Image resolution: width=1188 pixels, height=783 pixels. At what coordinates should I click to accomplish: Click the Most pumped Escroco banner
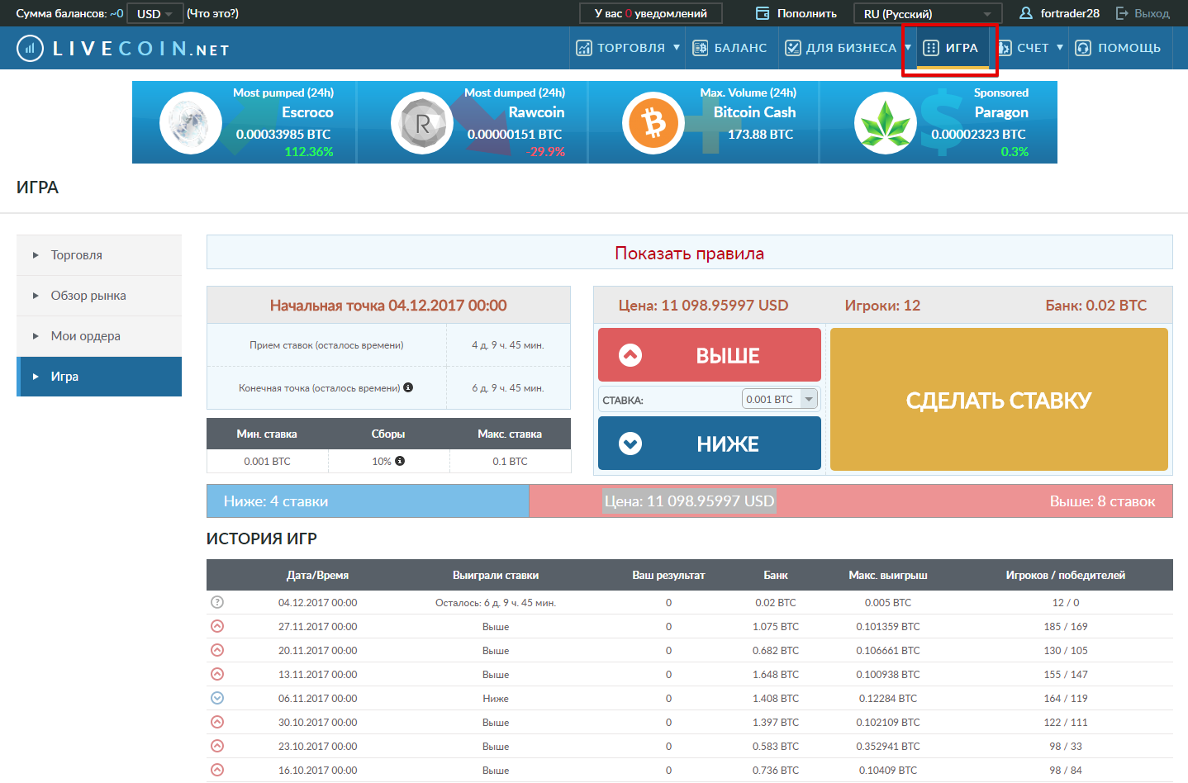click(244, 122)
